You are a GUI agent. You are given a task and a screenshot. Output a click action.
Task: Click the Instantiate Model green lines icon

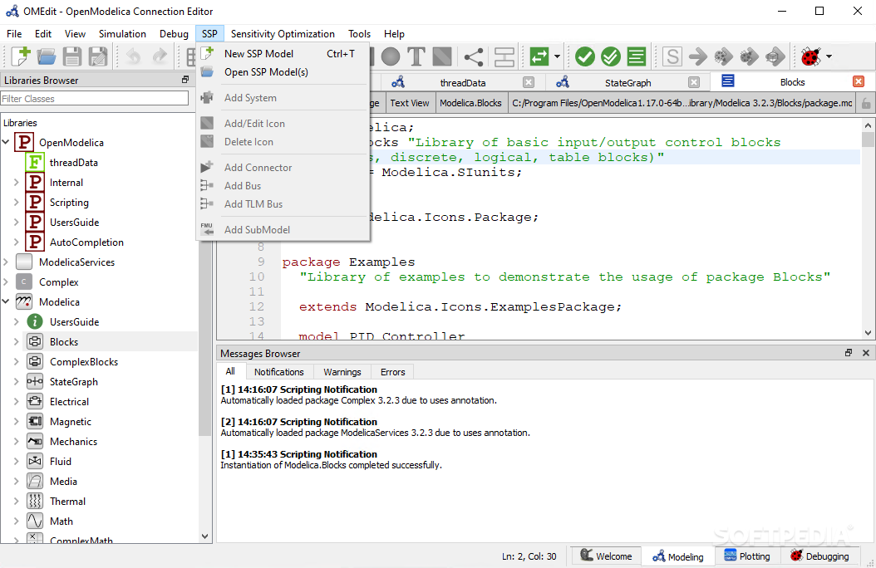click(637, 56)
